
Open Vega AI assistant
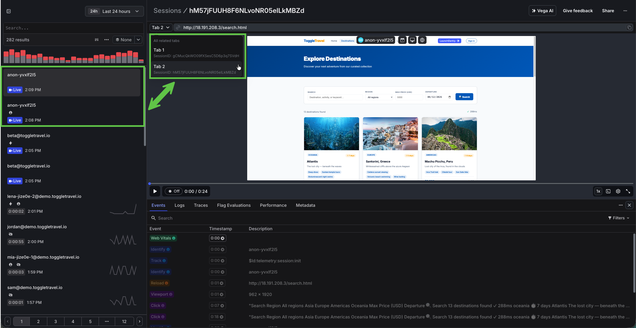543,11
